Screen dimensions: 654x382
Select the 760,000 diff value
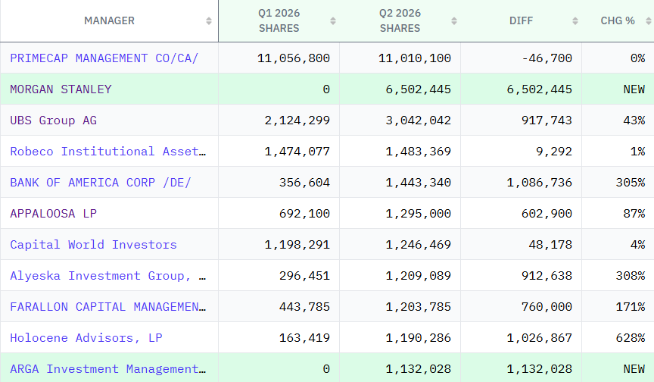547,307
